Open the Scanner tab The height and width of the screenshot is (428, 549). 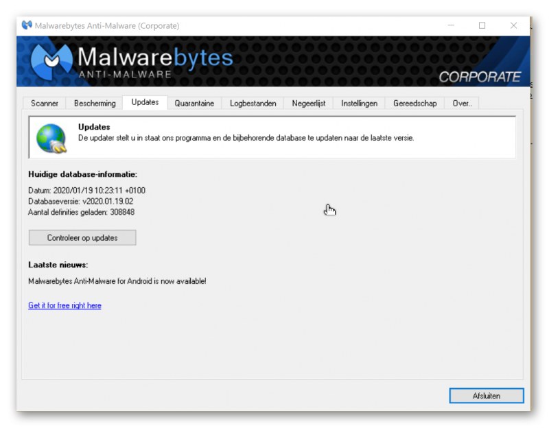tap(45, 104)
